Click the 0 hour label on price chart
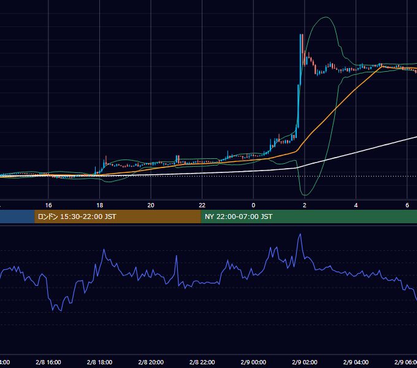 [253, 205]
